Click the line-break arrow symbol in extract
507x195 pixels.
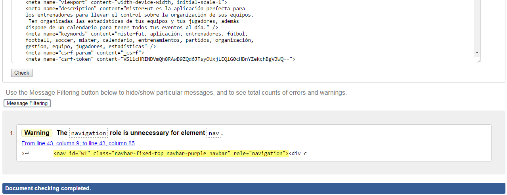coord(26,154)
